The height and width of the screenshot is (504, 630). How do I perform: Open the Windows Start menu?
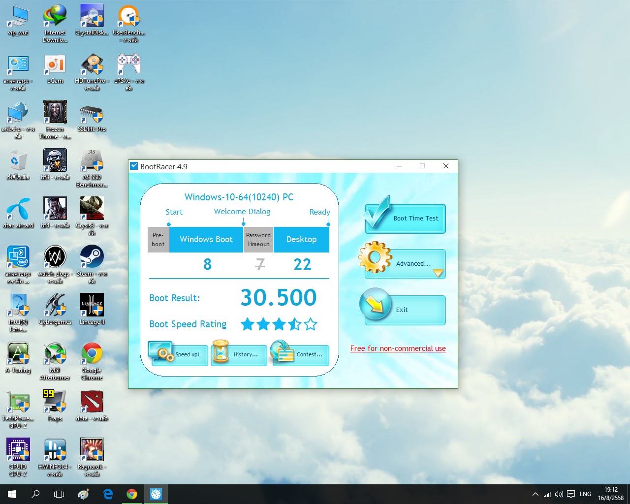tap(12, 494)
